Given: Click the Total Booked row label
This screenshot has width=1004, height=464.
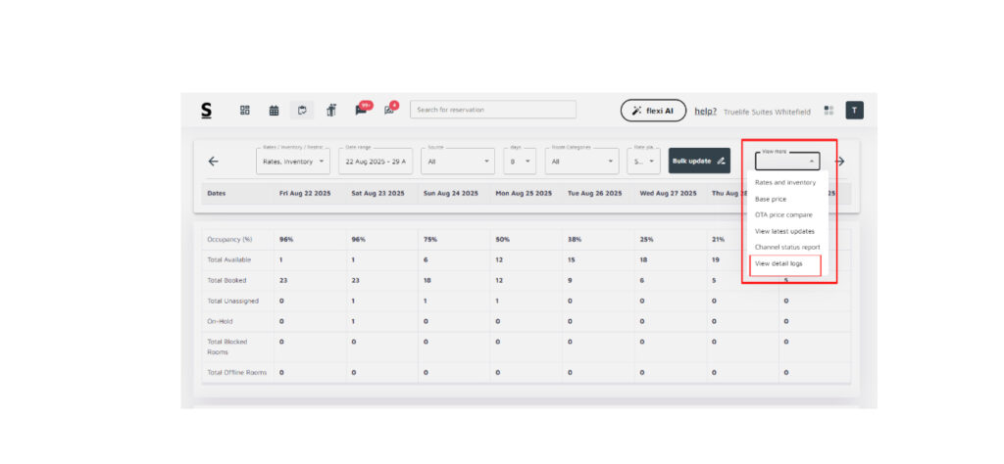Looking at the screenshot, I should coord(226,281).
